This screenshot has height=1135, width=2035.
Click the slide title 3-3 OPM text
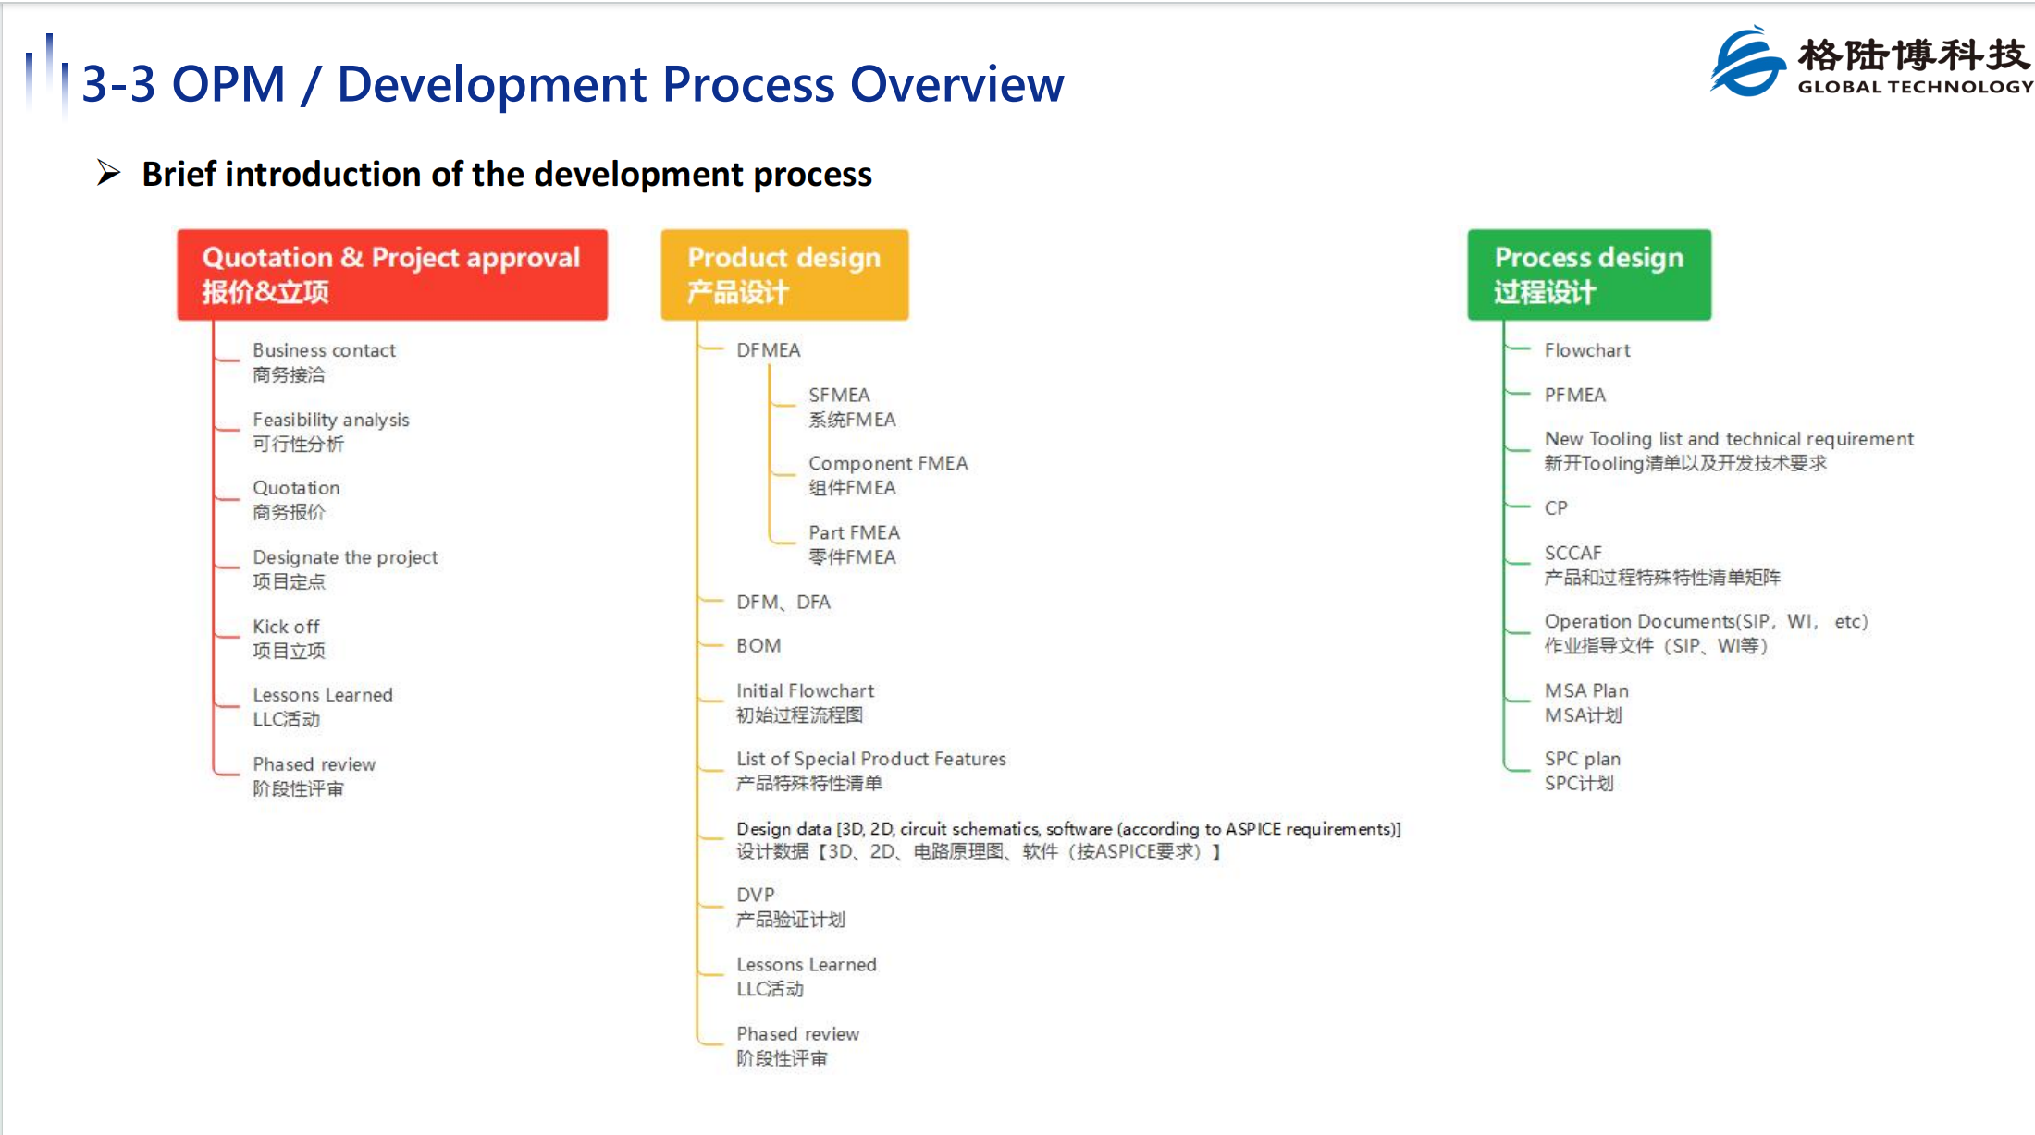[183, 84]
